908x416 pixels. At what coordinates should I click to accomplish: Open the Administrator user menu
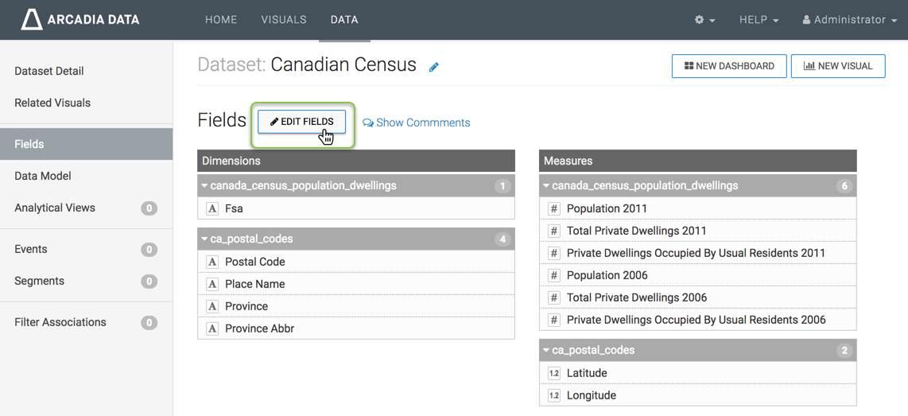pos(850,20)
